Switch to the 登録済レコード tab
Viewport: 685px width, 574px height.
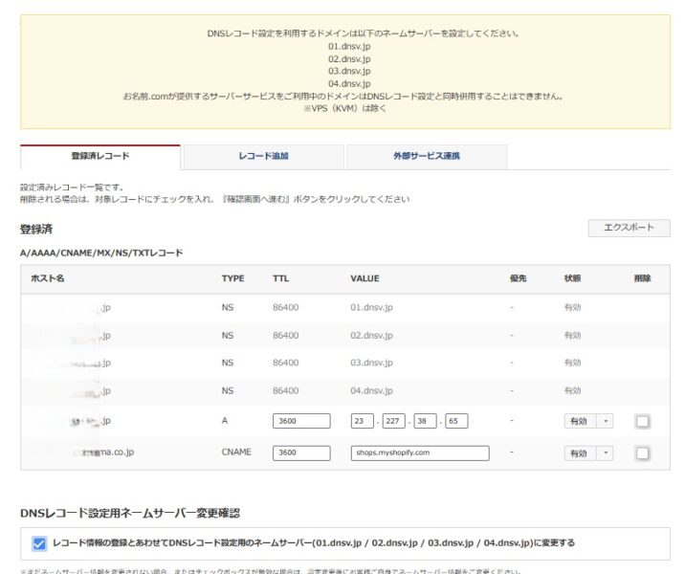click(99, 156)
